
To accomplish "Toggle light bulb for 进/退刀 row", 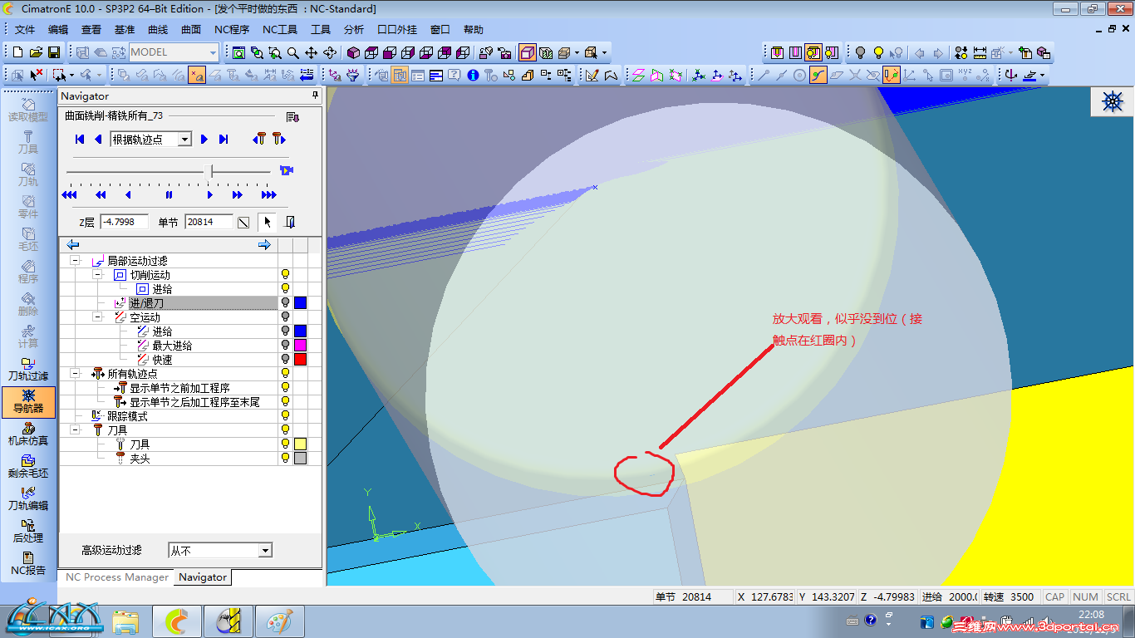I will pyautogui.click(x=285, y=303).
